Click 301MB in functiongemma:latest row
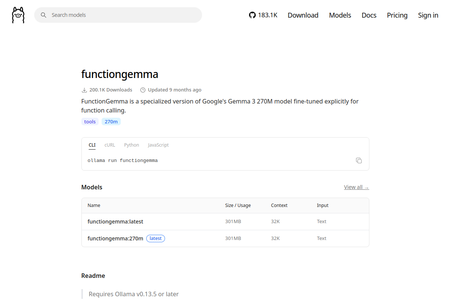The width and height of the screenshot is (450, 300). coord(233,222)
